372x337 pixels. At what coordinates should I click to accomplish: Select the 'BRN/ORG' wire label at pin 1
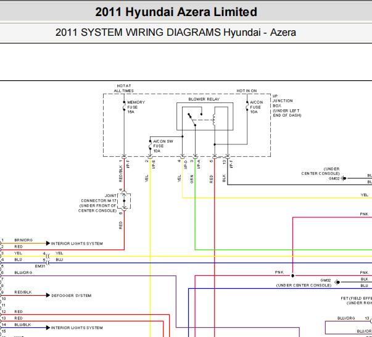[23, 240]
